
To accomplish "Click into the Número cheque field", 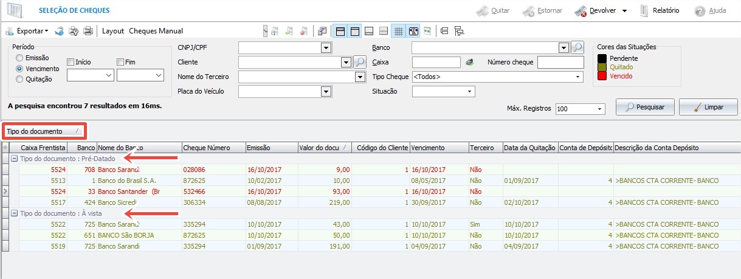I will [x=560, y=62].
